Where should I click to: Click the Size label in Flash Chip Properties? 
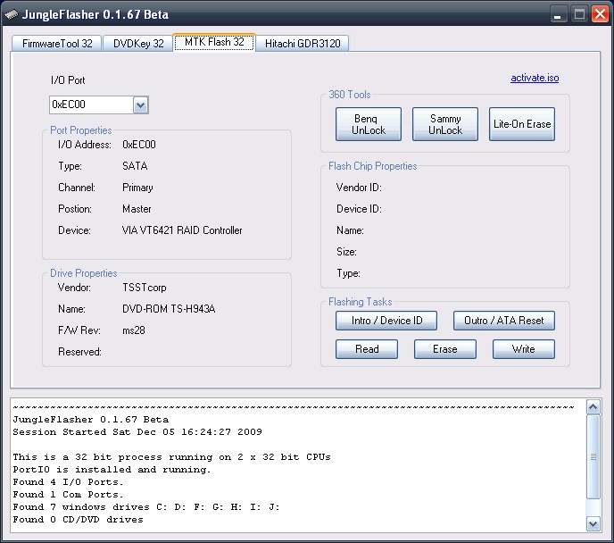click(346, 252)
